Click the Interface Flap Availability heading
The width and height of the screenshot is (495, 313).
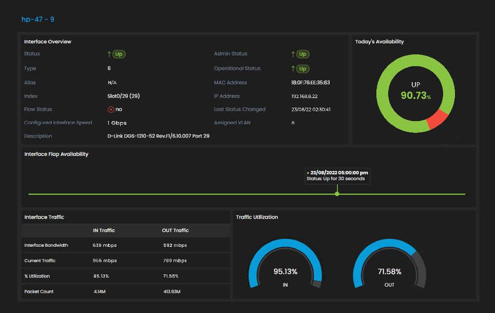[56, 154]
